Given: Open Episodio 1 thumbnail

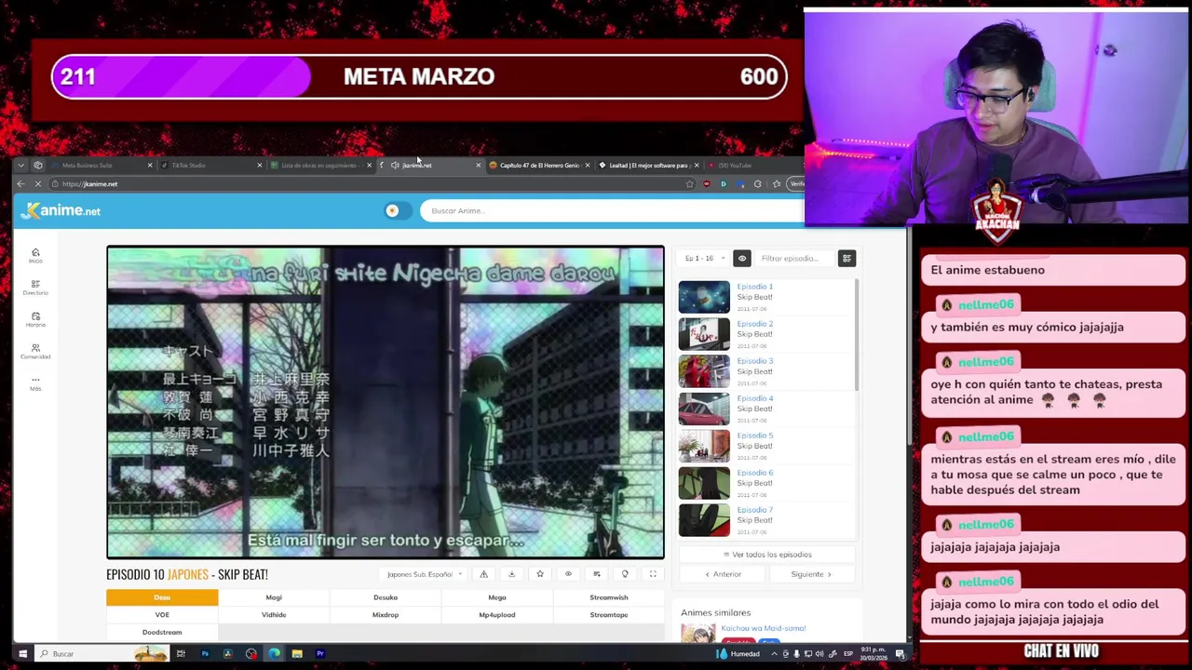Looking at the screenshot, I should coord(704,297).
